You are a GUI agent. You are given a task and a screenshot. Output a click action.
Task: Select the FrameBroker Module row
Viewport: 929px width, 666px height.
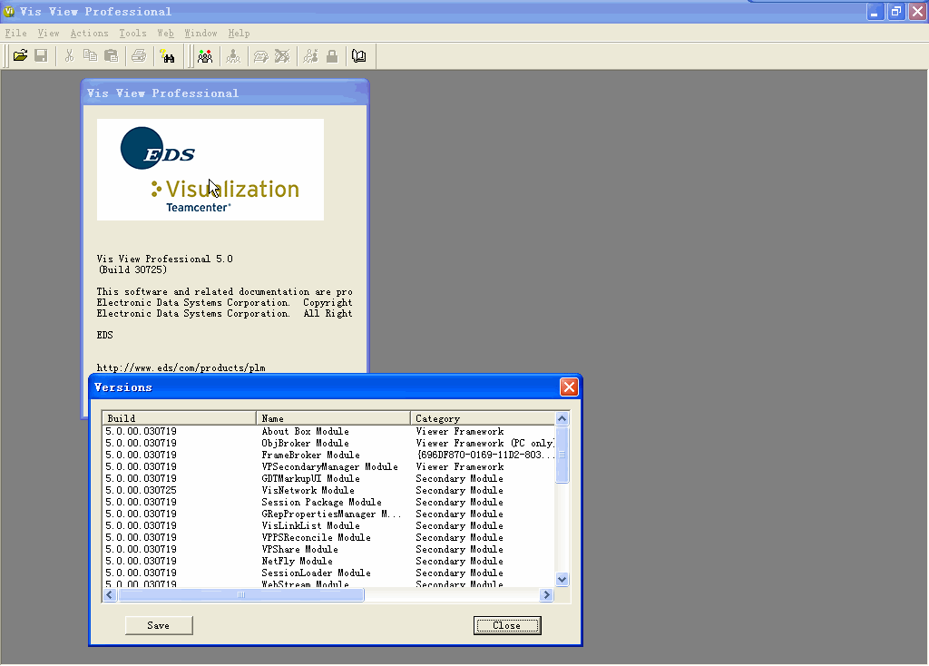click(x=328, y=455)
